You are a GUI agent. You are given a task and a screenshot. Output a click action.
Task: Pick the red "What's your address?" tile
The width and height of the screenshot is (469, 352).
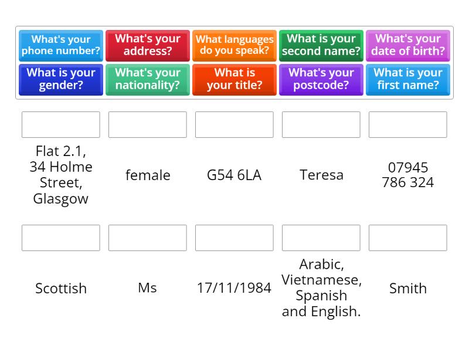click(x=148, y=46)
